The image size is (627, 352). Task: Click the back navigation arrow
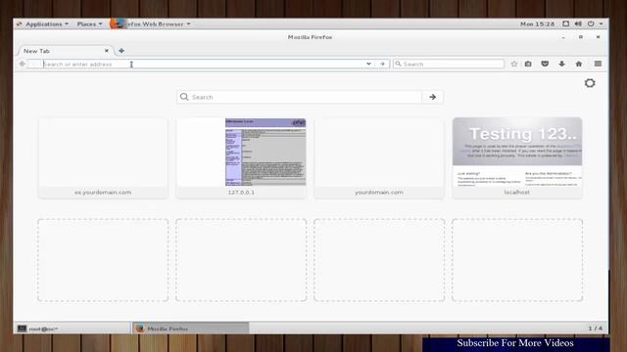click(x=23, y=64)
